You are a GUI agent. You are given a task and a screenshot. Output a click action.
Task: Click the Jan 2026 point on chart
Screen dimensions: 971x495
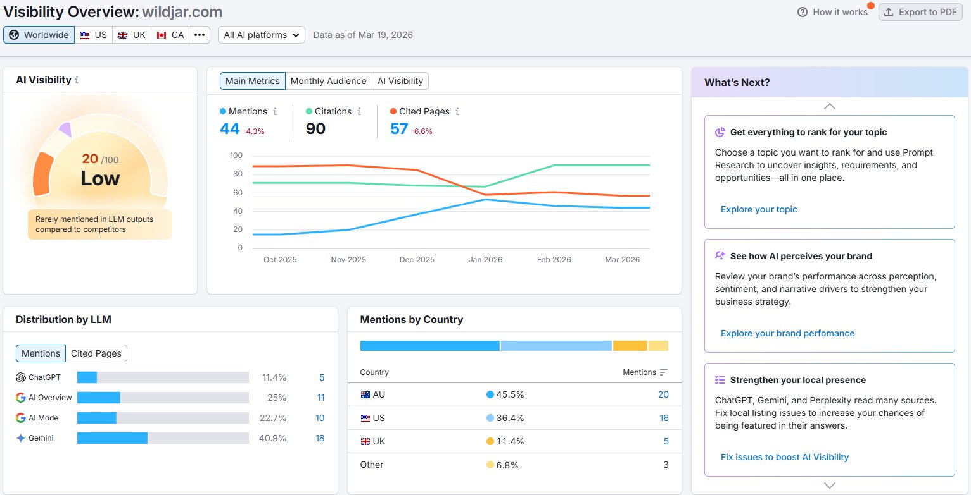(485, 199)
